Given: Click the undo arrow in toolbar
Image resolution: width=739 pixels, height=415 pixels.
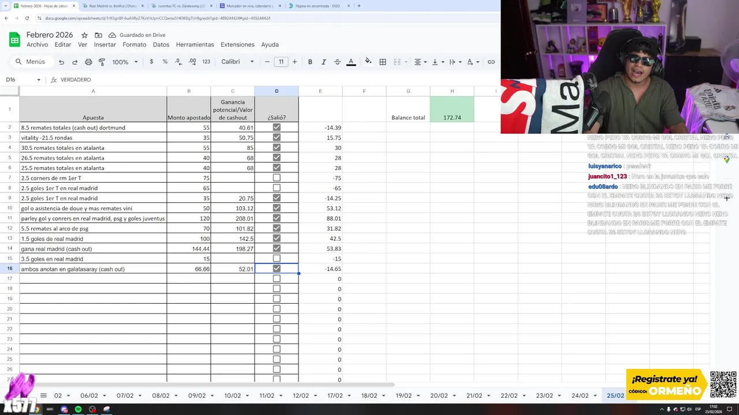Looking at the screenshot, I should [61, 62].
